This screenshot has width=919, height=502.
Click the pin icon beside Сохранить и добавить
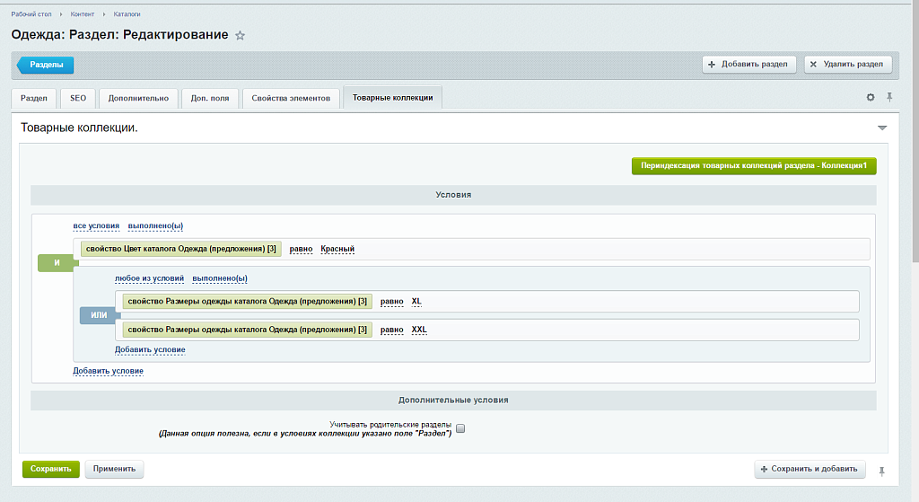[881, 470]
